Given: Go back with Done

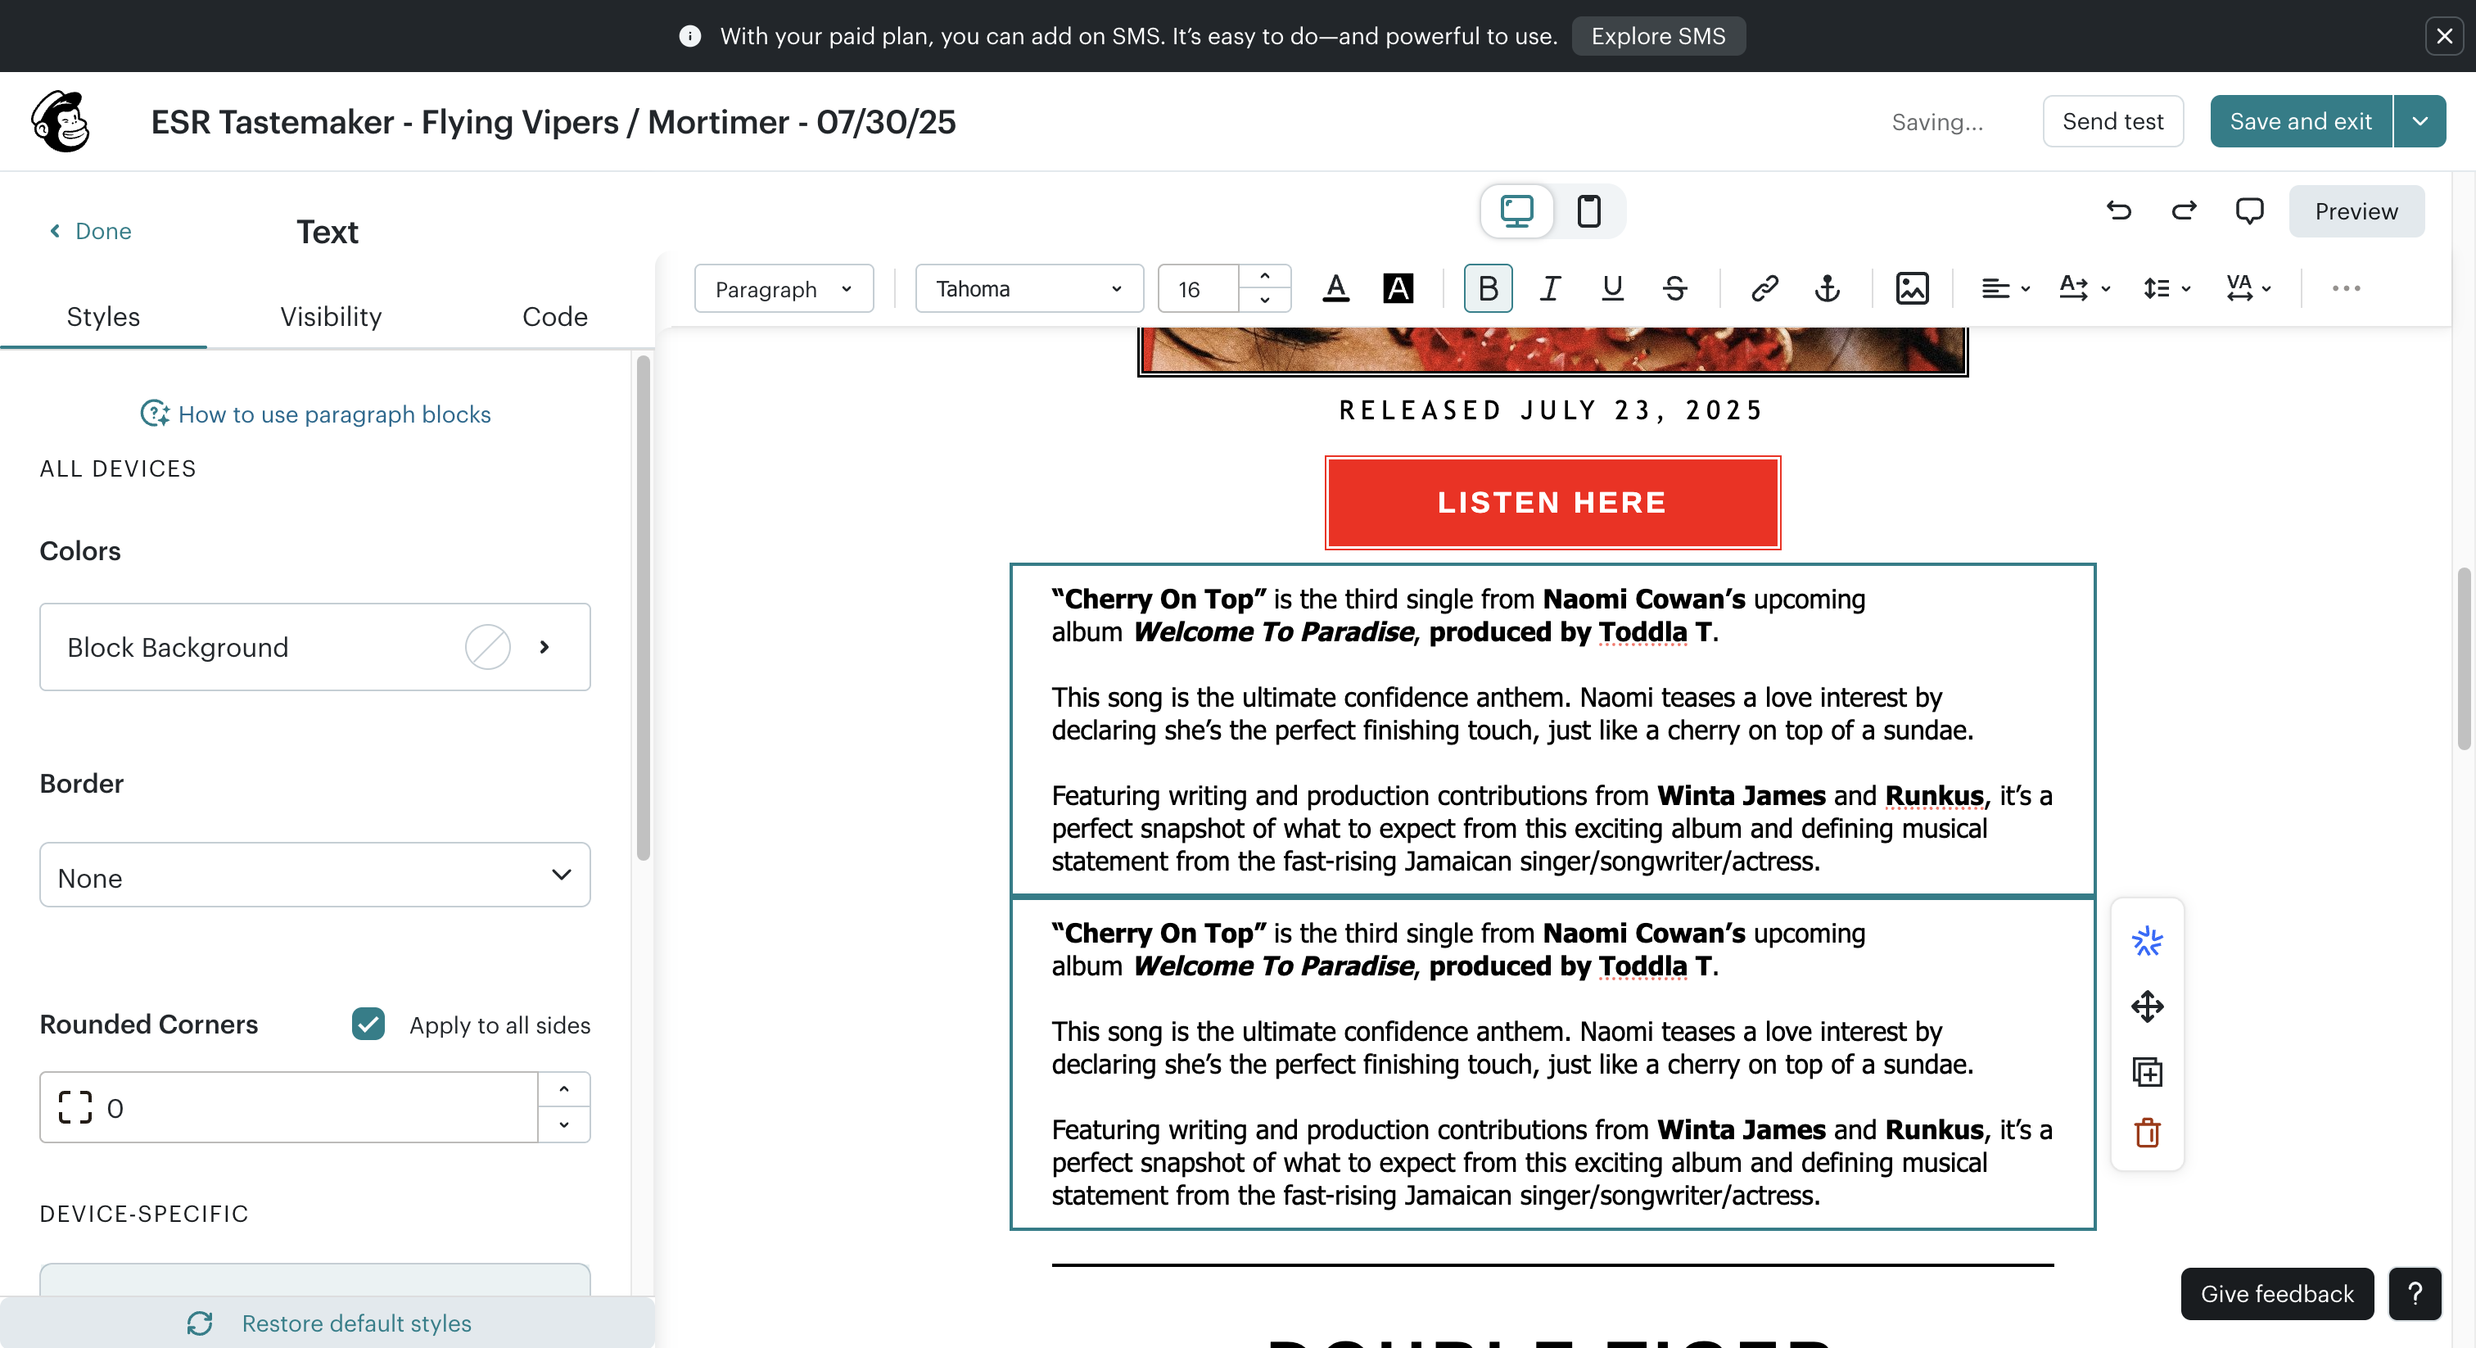Looking at the screenshot, I should click(x=90, y=231).
